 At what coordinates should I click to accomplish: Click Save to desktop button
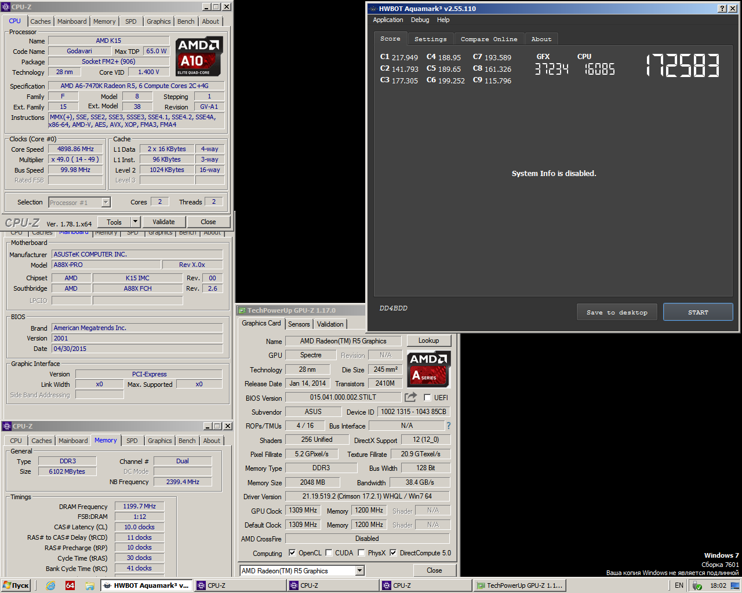[617, 312]
